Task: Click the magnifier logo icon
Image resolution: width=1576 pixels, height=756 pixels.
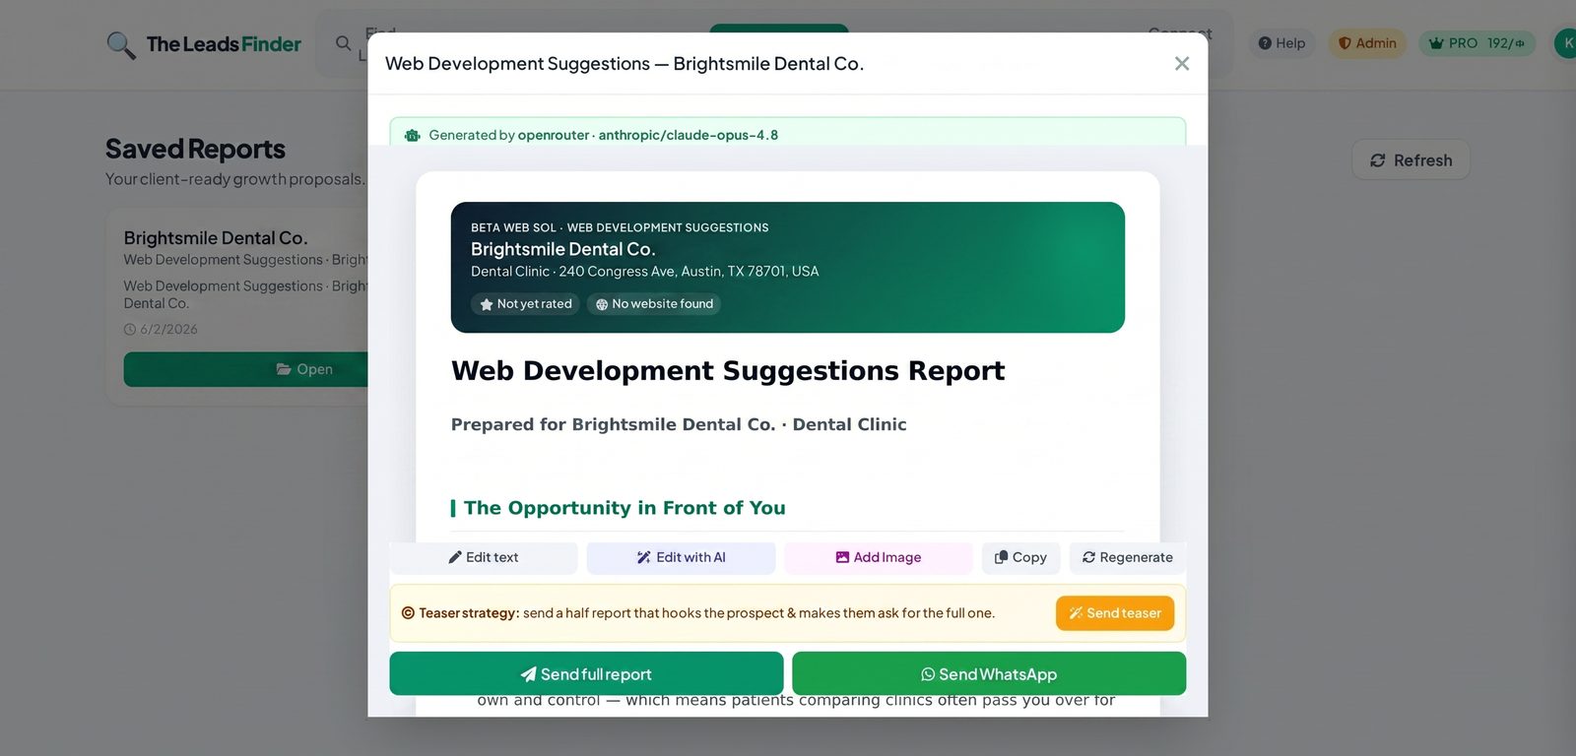Action: point(121,45)
